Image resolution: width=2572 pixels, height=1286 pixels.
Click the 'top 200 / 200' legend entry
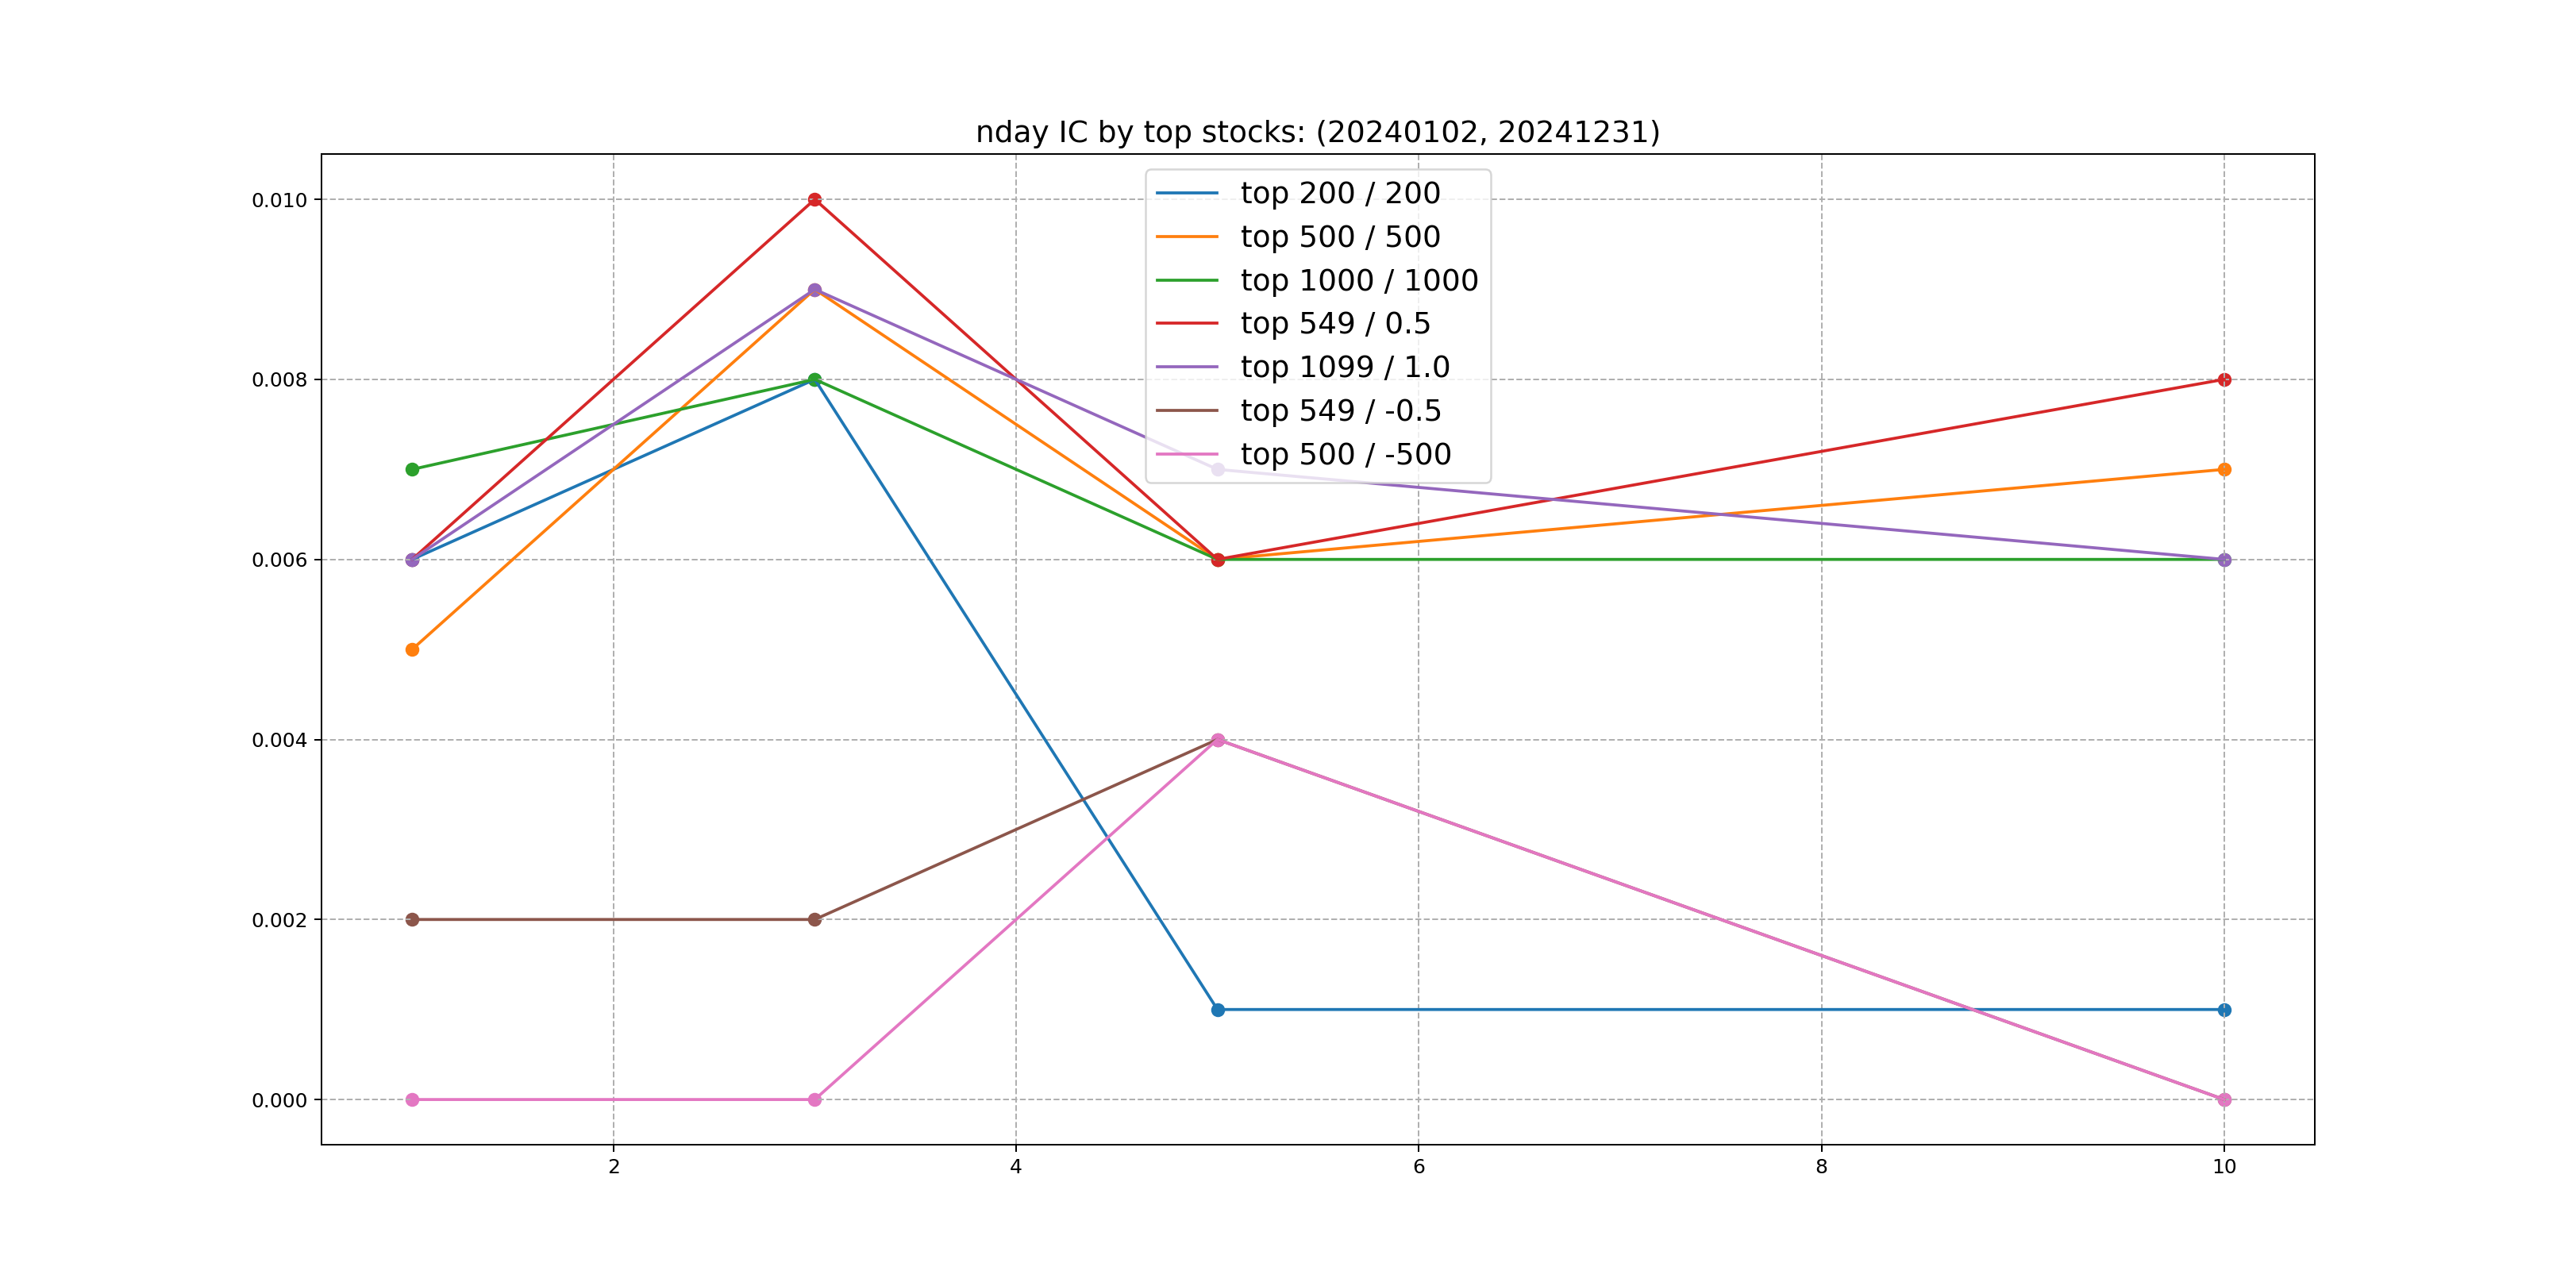(x=1339, y=193)
